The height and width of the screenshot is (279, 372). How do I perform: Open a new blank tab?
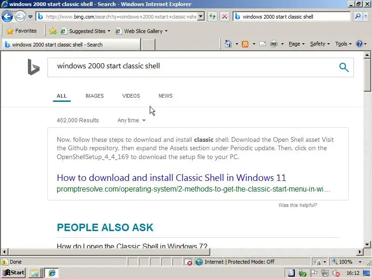point(148,45)
